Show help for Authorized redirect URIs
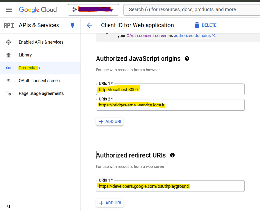This screenshot has height=211, width=260. 172,155
